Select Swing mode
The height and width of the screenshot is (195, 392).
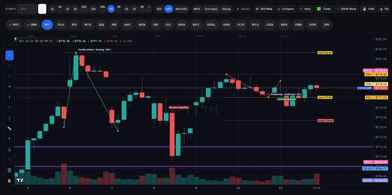click(x=226, y=9)
